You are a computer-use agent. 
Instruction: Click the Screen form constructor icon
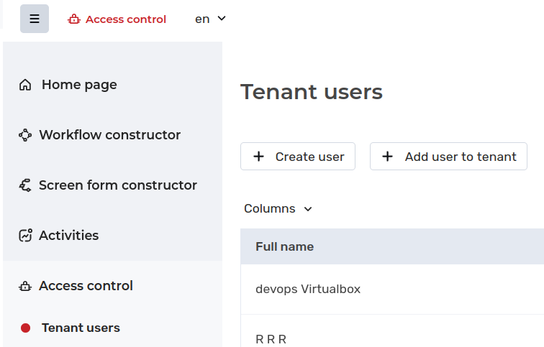[x=25, y=185]
